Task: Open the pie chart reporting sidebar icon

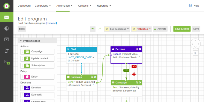Action: point(6,29)
